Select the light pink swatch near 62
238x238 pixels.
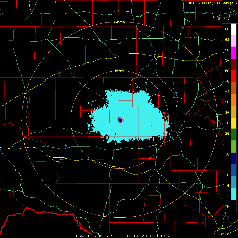tap(234, 40)
